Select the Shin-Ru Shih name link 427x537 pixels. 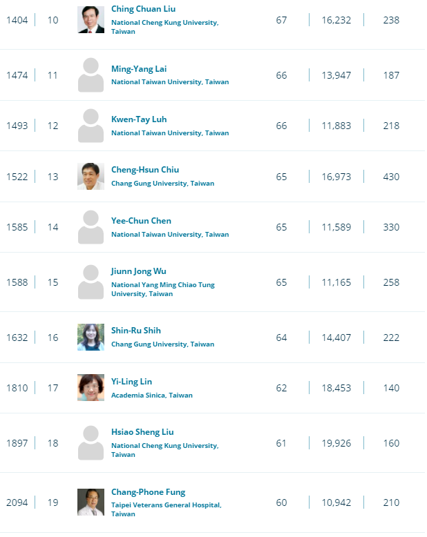(x=136, y=331)
